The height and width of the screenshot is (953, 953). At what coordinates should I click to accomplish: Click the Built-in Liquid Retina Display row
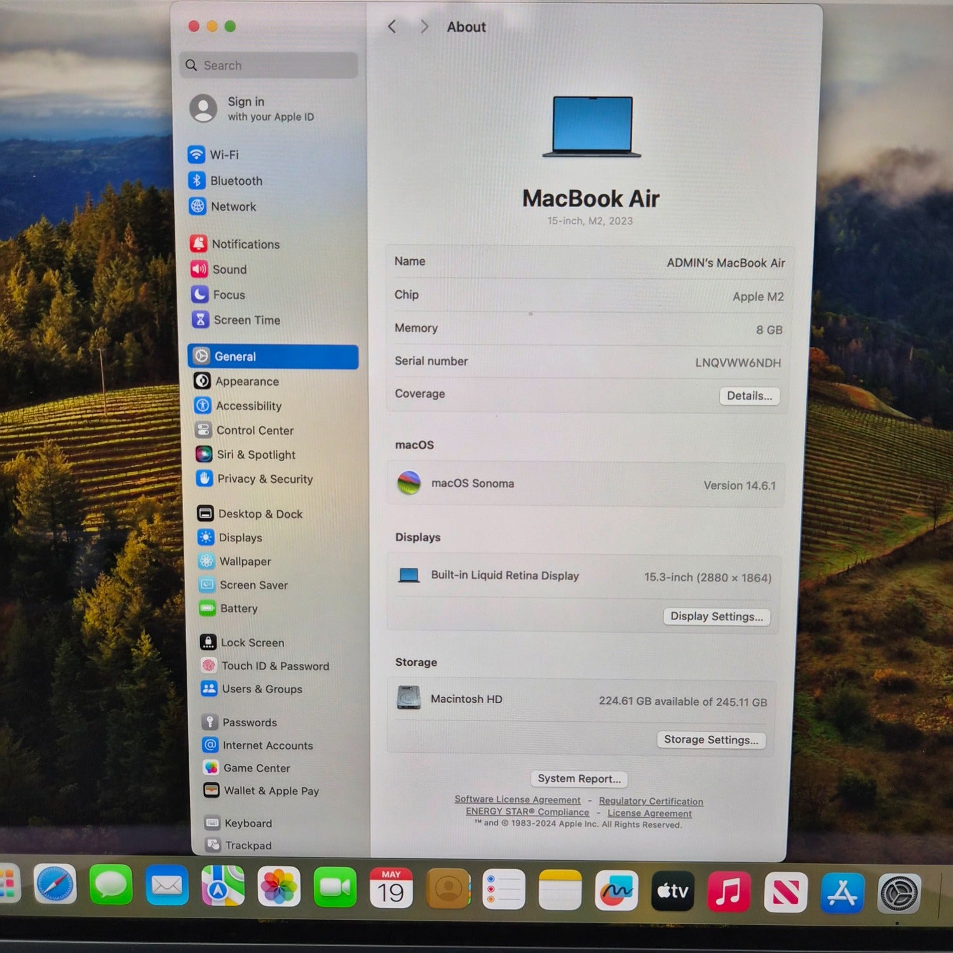pos(584,576)
